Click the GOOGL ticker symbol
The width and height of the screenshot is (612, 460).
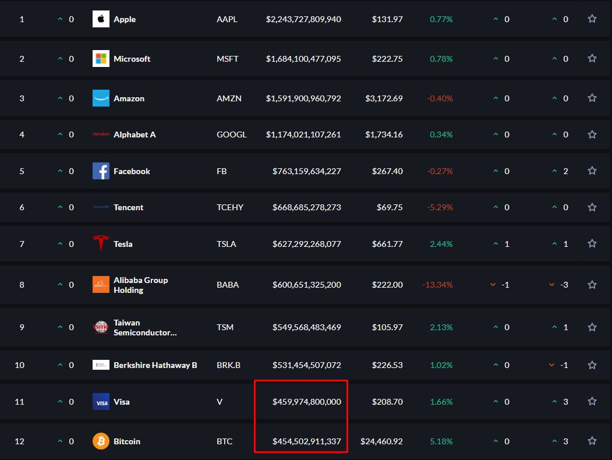[232, 135]
